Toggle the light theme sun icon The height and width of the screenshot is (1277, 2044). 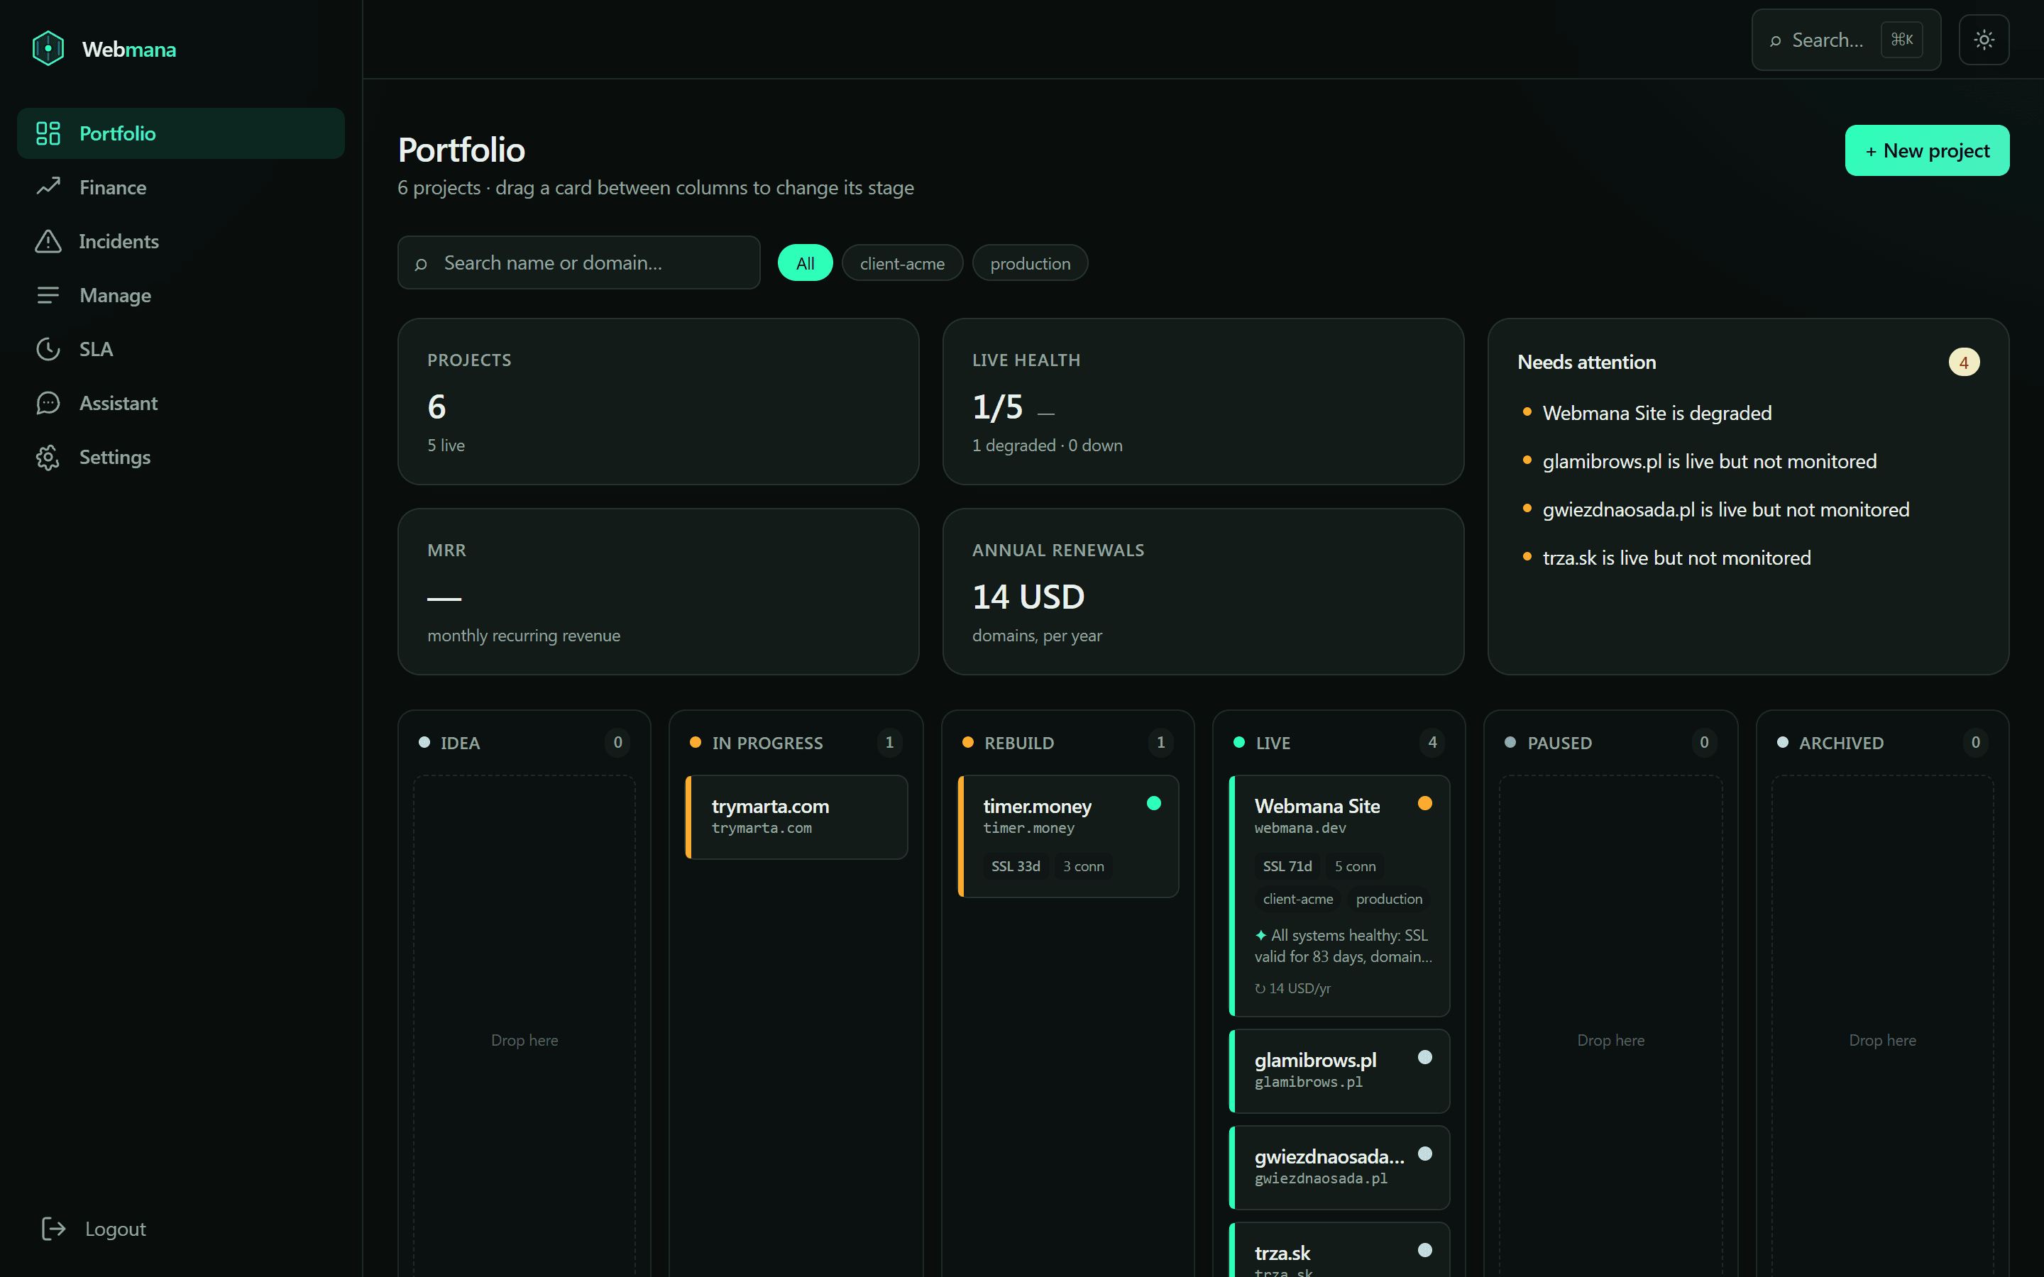click(1984, 40)
